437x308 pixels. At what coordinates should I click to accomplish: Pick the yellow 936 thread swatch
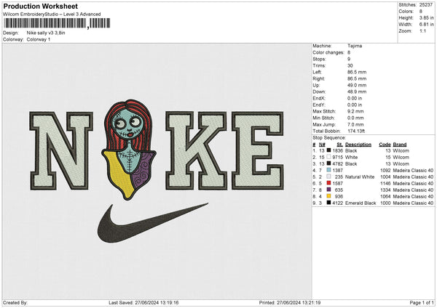point(329,196)
